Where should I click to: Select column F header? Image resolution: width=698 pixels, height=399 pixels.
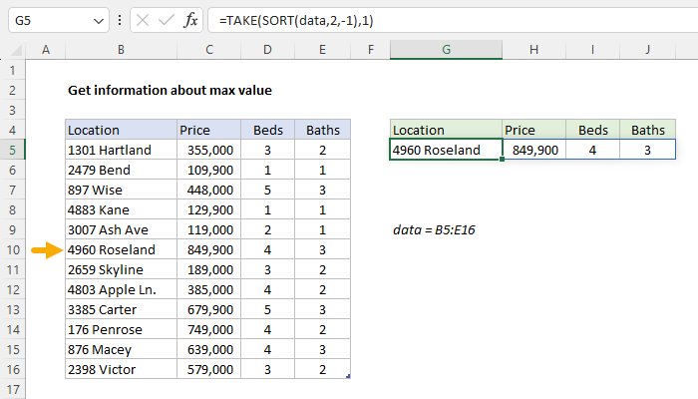(x=370, y=50)
